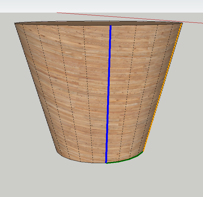Click the junction of green and orange edges
The width and height of the screenshot is (203, 197).
pyautogui.click(x=143, y=151)
